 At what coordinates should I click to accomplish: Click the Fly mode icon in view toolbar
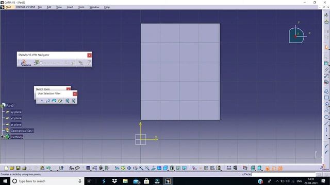[117, 168]
